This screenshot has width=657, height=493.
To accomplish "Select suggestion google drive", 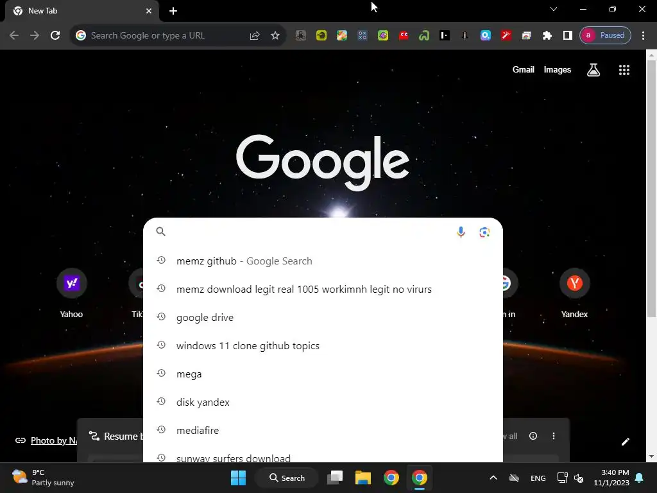I will 323,317.
